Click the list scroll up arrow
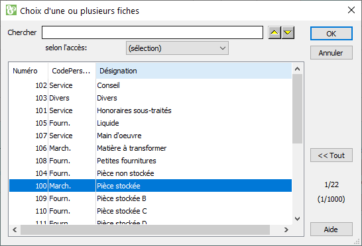The width and height of the screenshot is (362, 246). click(297, 69)
